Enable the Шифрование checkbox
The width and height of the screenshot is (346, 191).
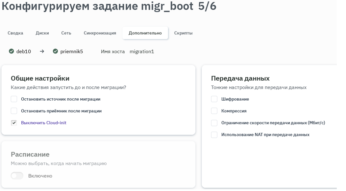[214, 99]
